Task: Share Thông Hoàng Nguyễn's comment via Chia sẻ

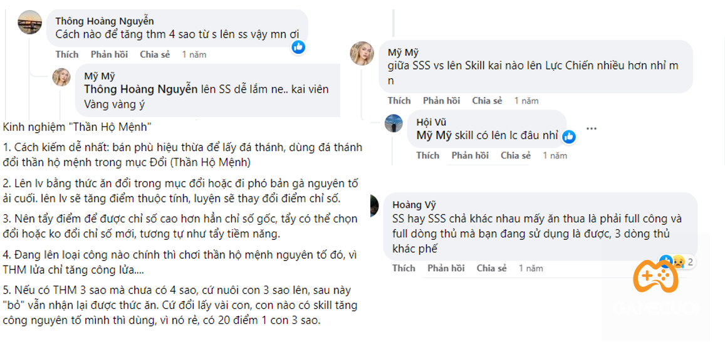Action: point(155,54)
